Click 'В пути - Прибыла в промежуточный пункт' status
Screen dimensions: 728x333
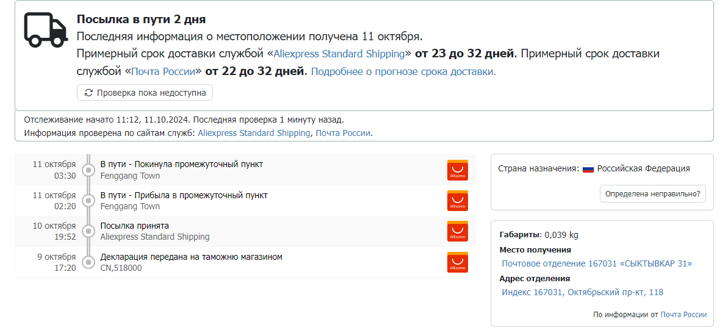tap(184, 195)
